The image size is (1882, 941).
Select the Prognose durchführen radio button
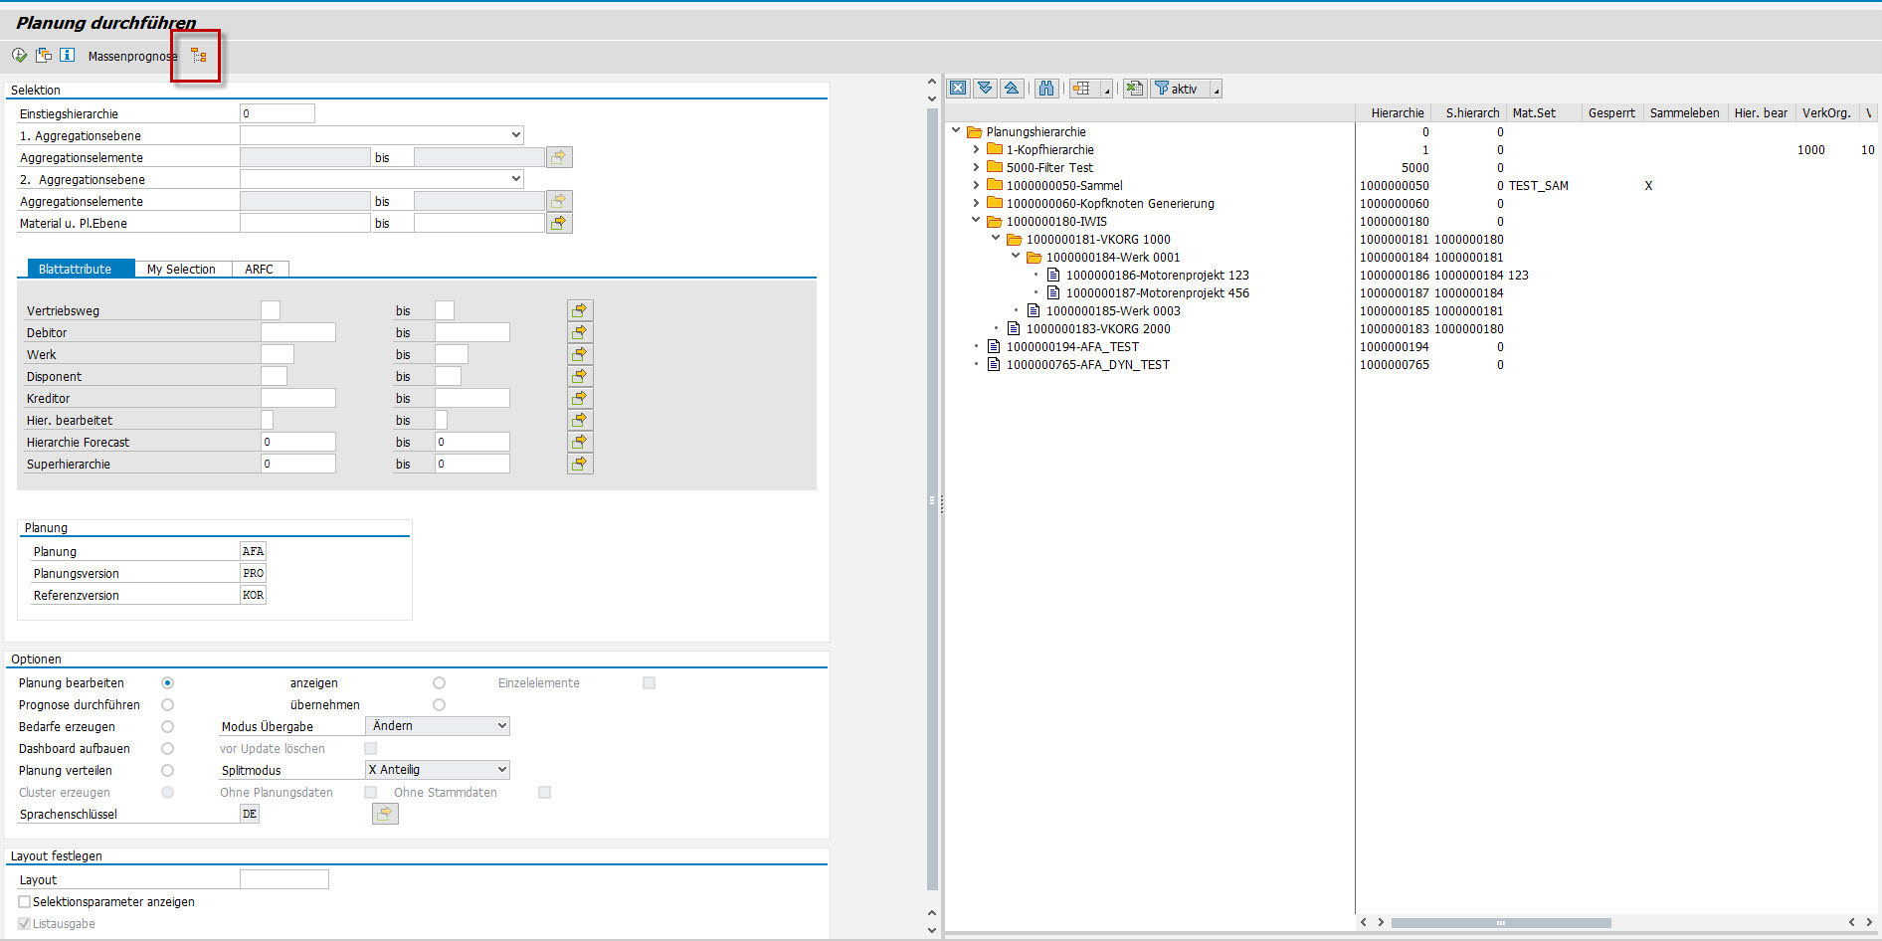167,705
